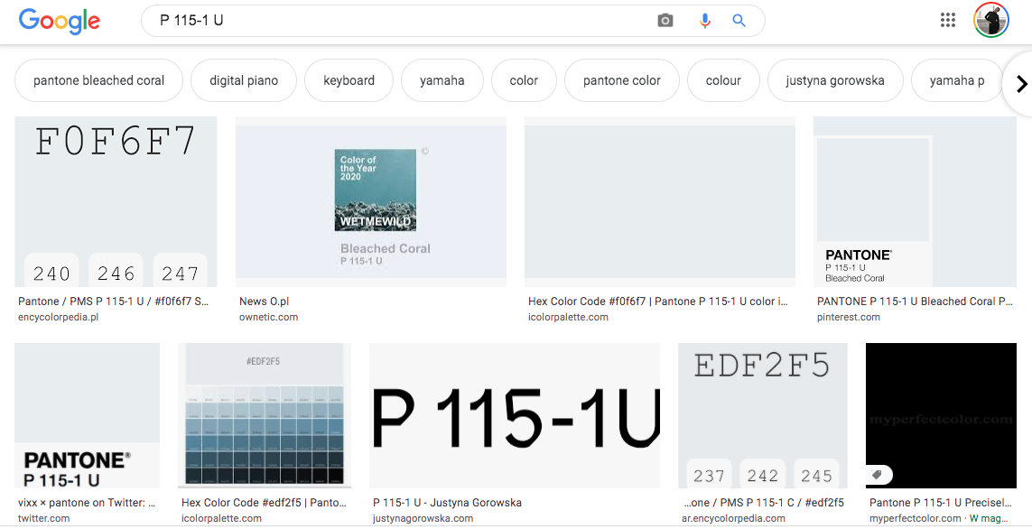Select the pantone color chip
This screenshot has height=529, width=1032.
pos(622,80)
